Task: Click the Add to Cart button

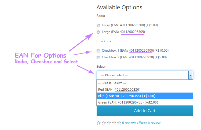Action: click(145, 111)
